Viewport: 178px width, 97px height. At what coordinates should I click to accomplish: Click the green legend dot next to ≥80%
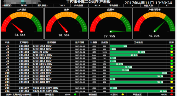tap(75, 94)
